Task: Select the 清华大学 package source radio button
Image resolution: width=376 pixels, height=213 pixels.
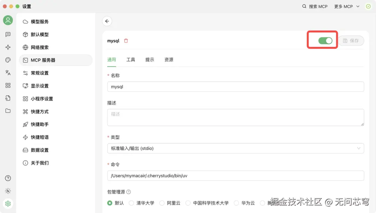Action: pyautogui.click(x=131, y=203)
